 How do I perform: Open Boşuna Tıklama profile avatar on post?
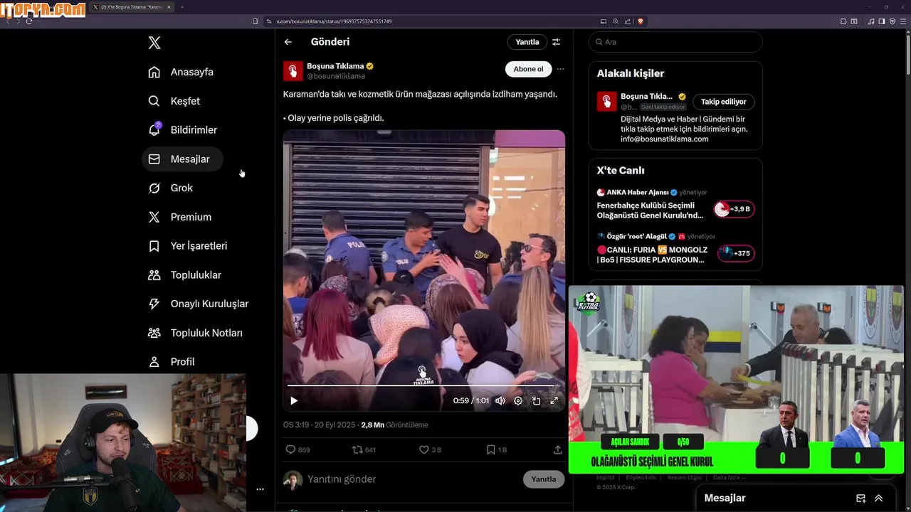coord(293,71)
